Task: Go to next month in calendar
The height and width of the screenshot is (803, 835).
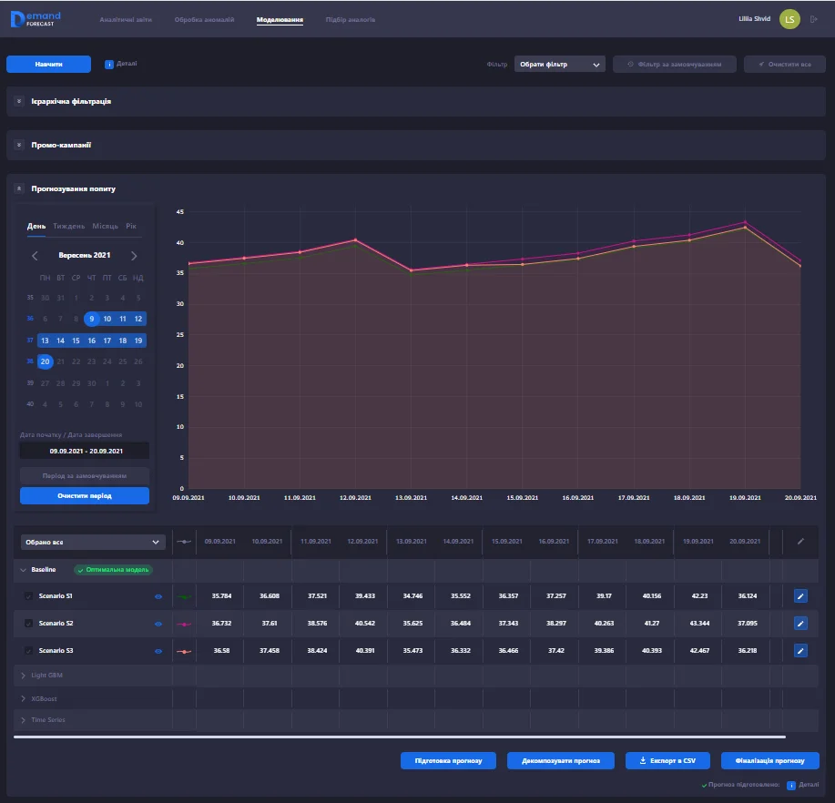Action: coord(134,256)
